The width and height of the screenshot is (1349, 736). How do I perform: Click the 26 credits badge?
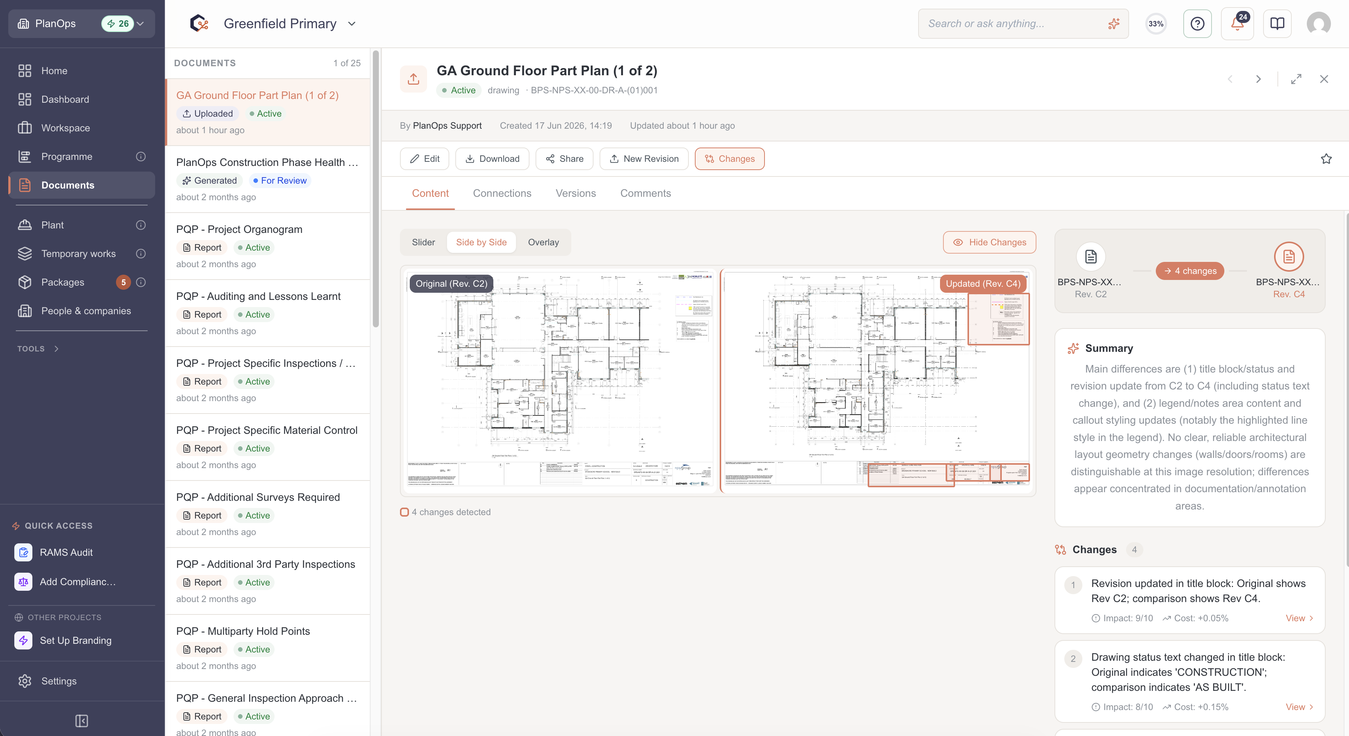tap(118, 24)
